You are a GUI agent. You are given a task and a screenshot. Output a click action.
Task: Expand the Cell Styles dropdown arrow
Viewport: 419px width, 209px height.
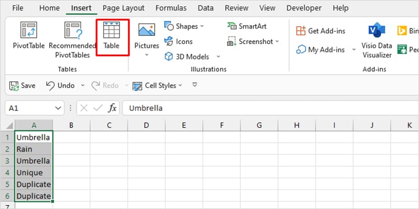click(x=180, y=86)
